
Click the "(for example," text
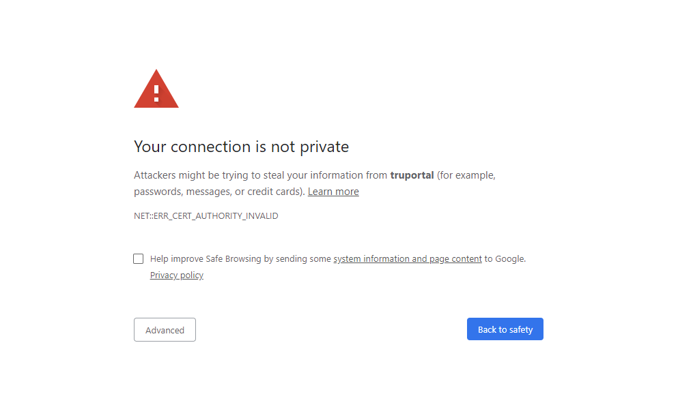[x=466, y=175]
